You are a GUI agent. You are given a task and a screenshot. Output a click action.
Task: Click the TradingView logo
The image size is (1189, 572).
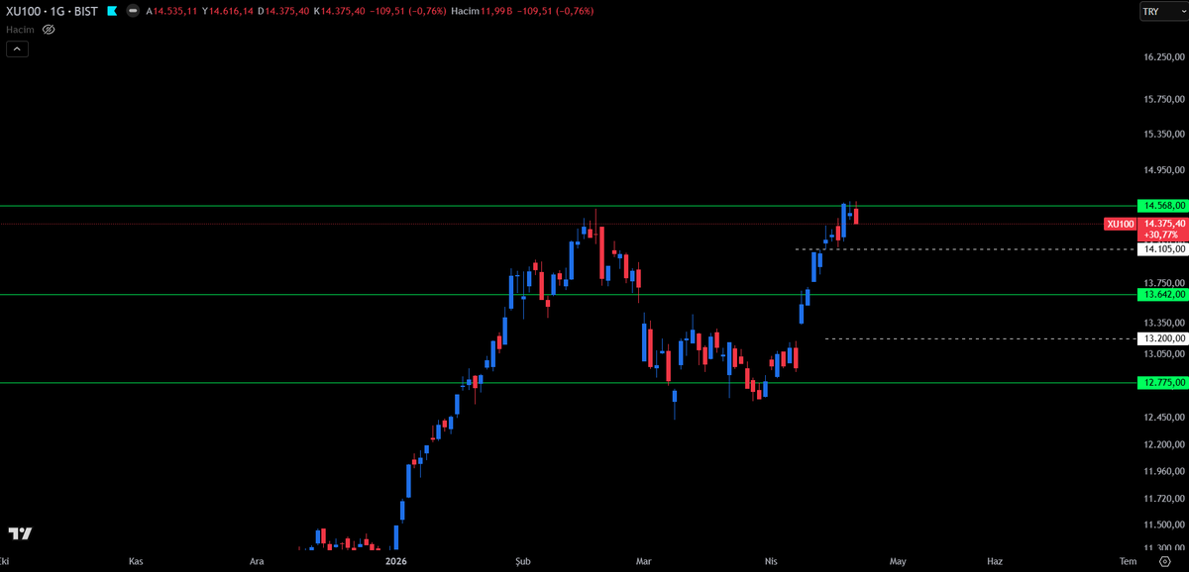(20, 534)
